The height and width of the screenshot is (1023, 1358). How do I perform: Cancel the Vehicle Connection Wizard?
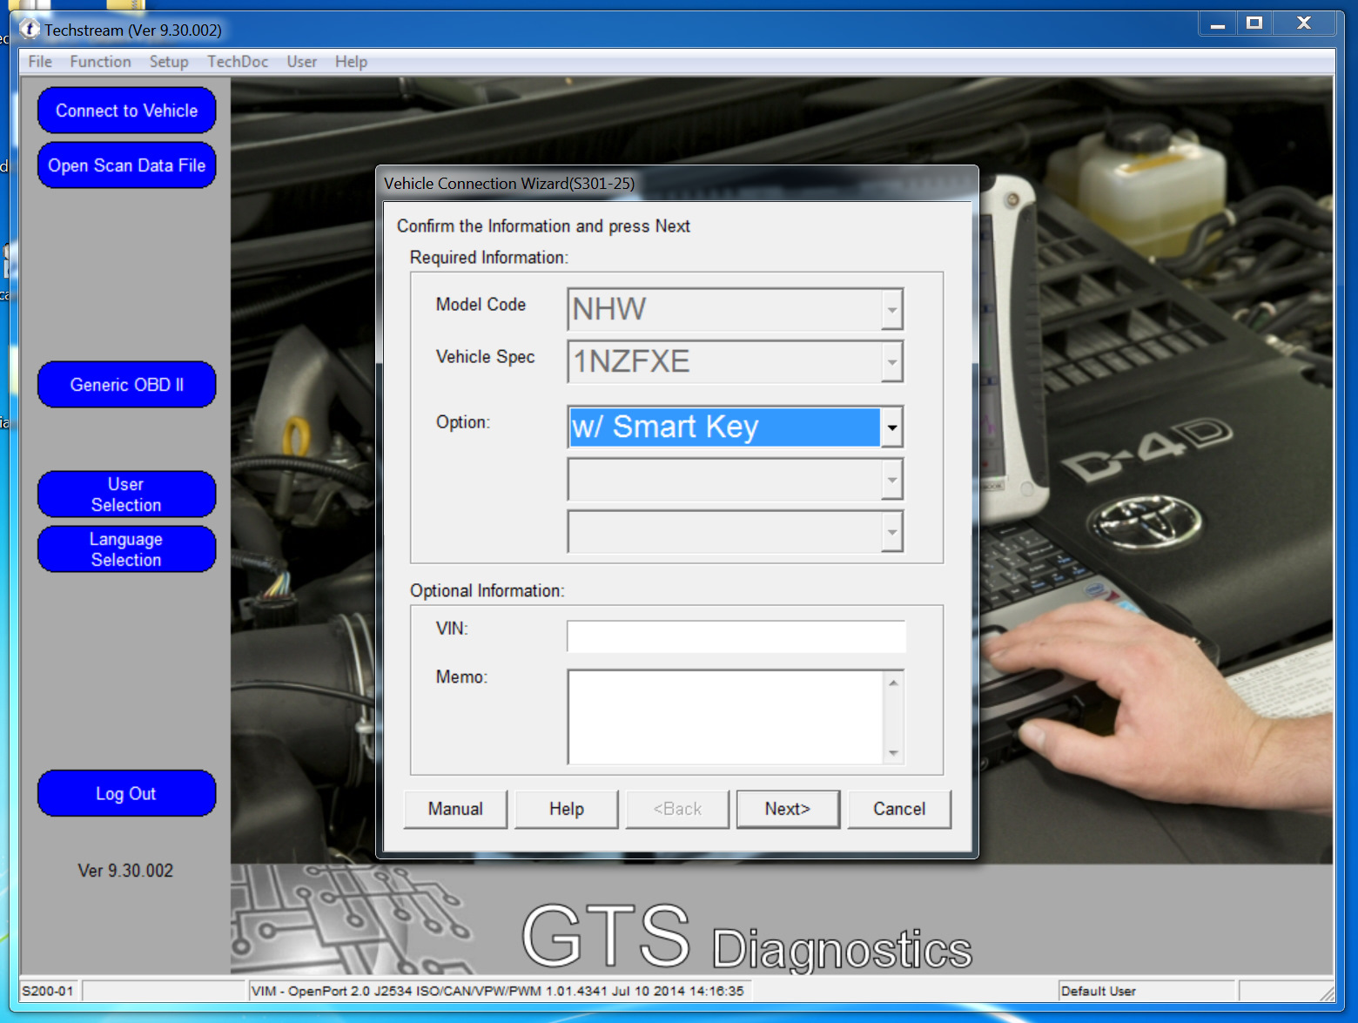pyautogui.click(x=899, y=810)
